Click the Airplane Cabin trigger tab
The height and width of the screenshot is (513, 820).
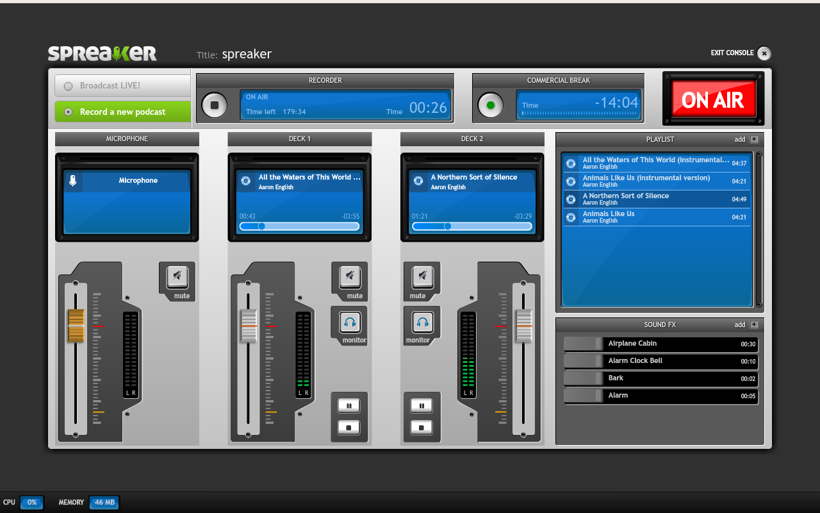pyautogui.click(x=583, y=344)
